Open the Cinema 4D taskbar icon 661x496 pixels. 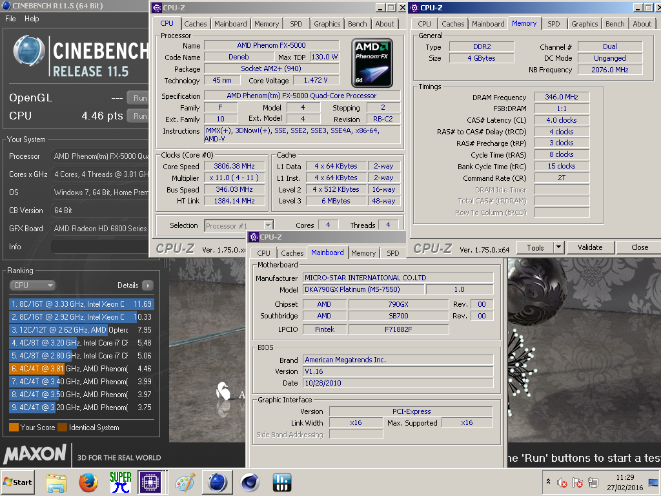(250, 483)
